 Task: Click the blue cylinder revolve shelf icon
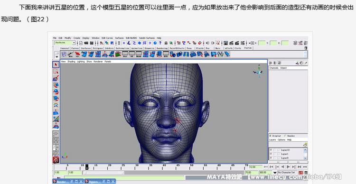pos(159,54)
